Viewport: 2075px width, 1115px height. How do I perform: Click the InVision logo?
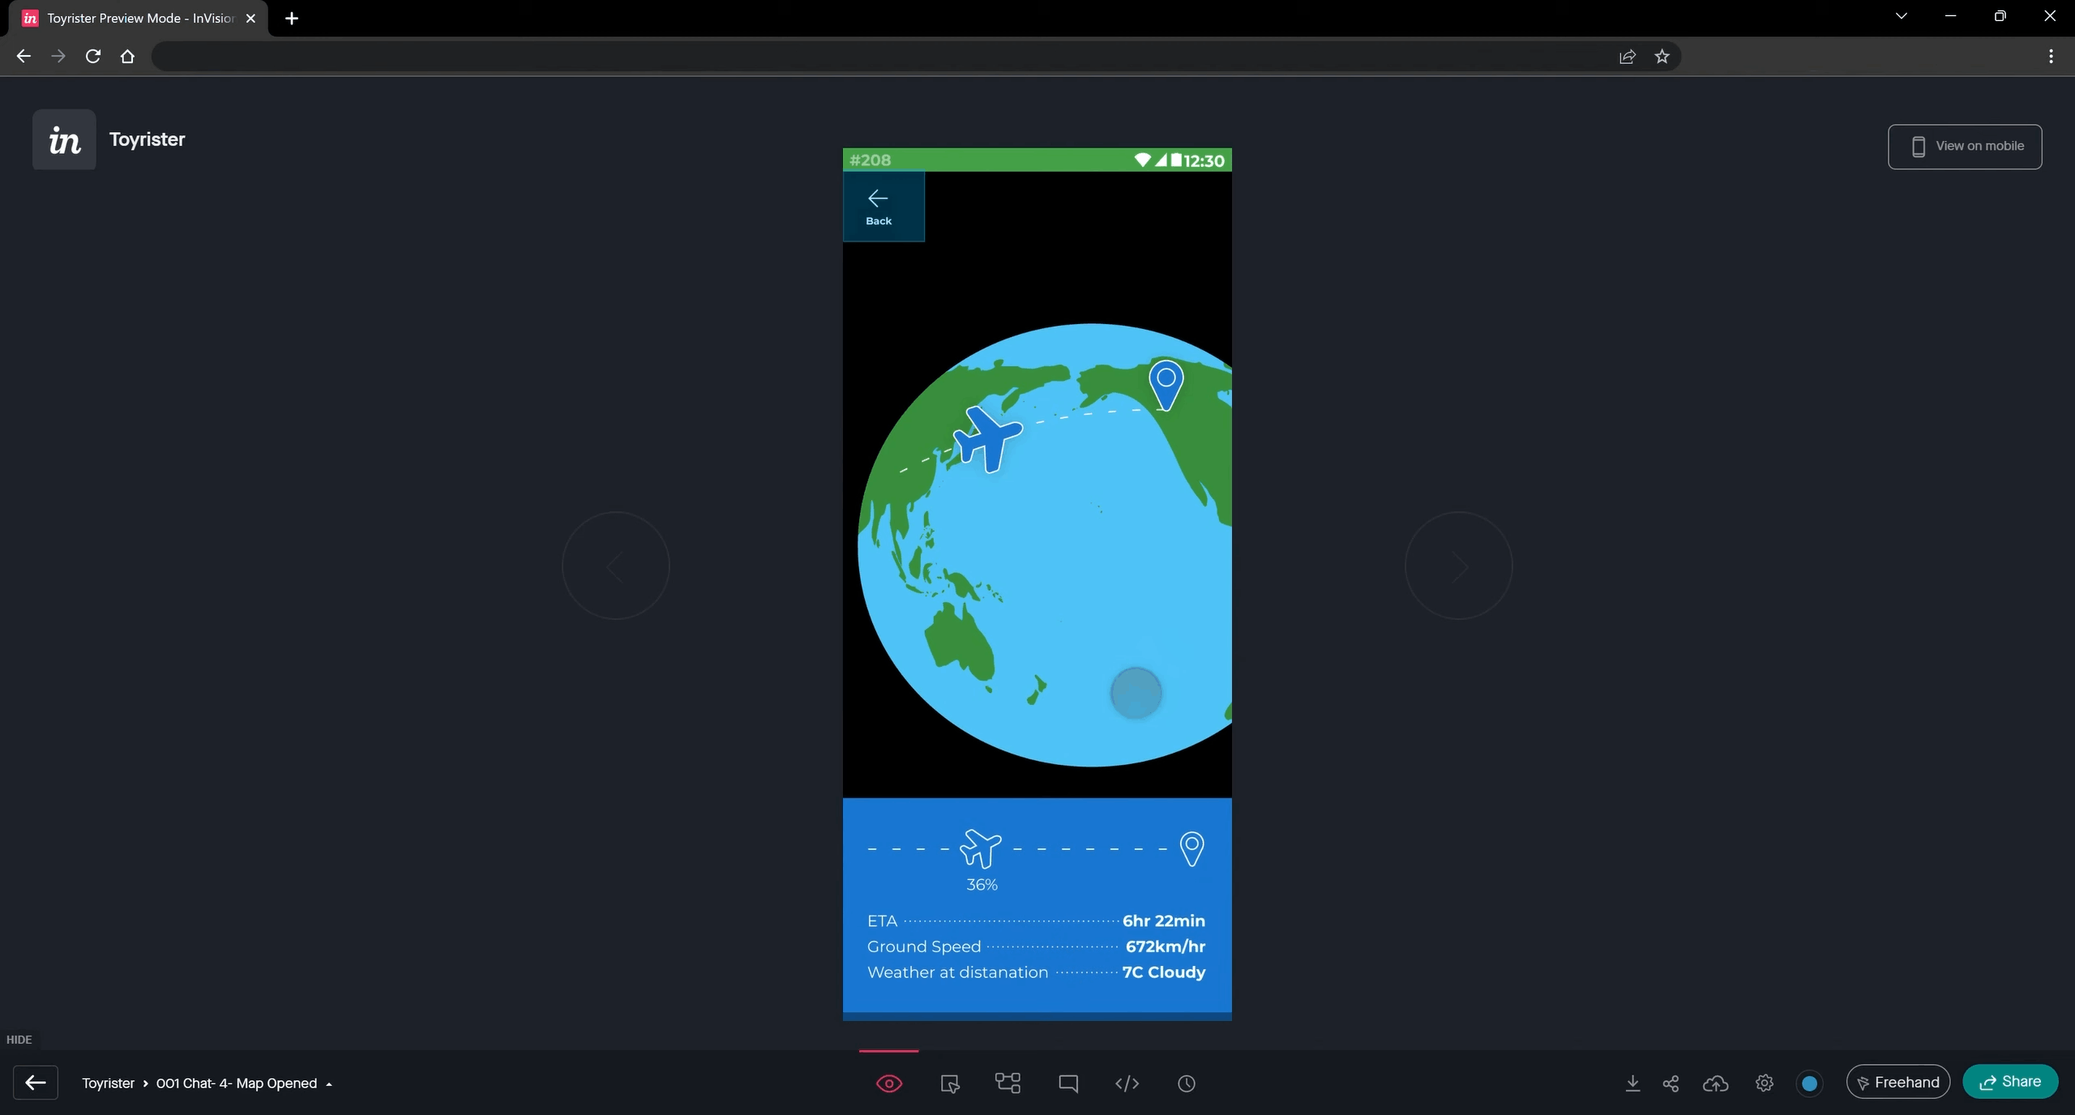(x=64, y=139)
